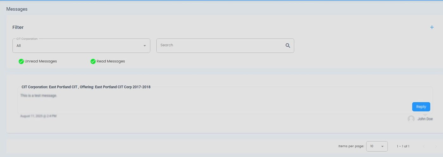443x157 pixels.
Task: Select the 'This is a test message' text
Action: pos(39,95)
